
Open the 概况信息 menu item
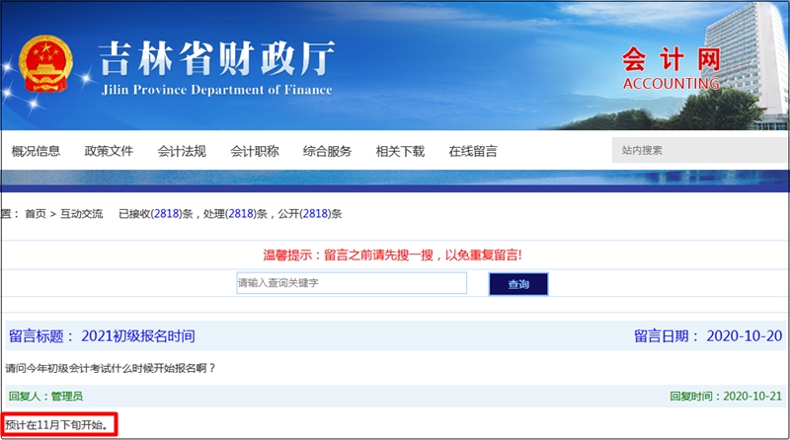[x=36, y=151]
